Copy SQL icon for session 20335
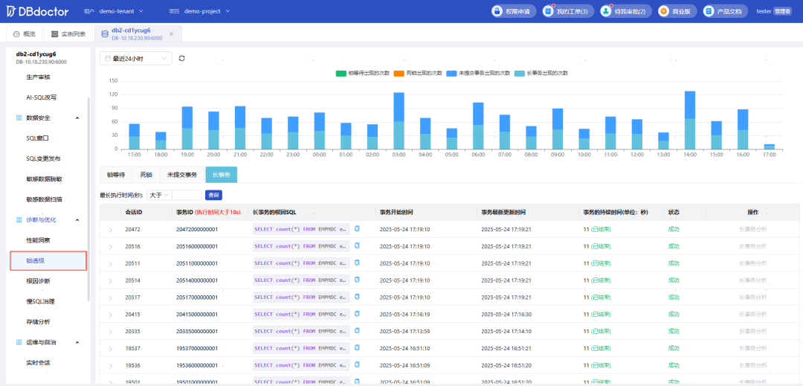This screenshot has height=386, width=803. click(357, 331)
